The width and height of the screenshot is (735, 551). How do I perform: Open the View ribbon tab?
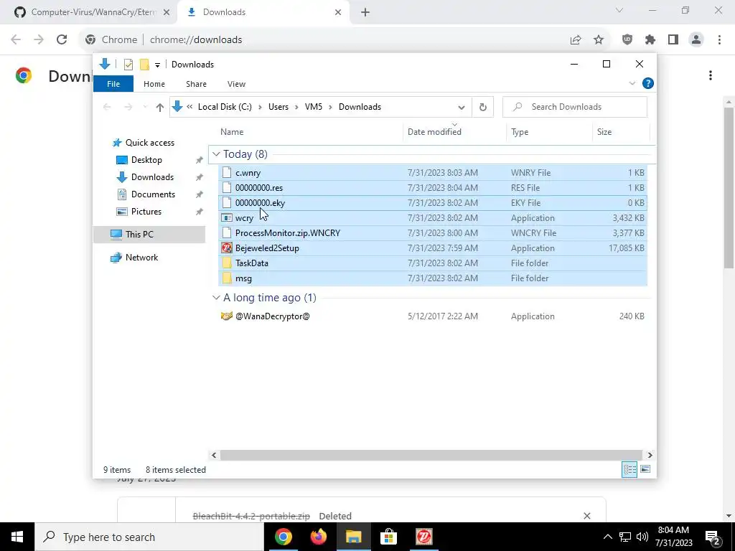coord(236,84)
